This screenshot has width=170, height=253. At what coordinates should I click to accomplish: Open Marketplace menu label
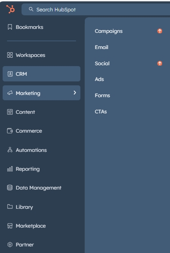tap(31, 226)
